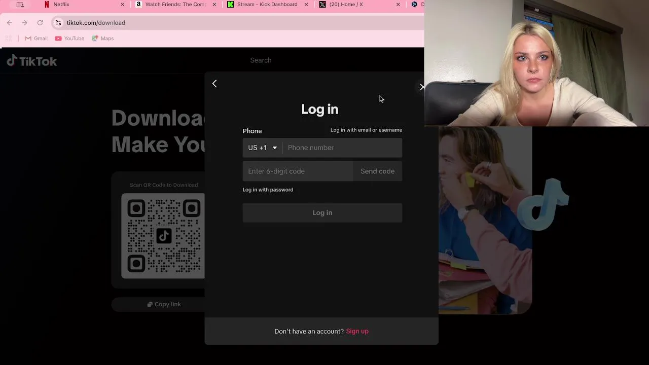This screenshot has width=649, height=365.
Task: Click the Send code button
Action: coord(377,171)
